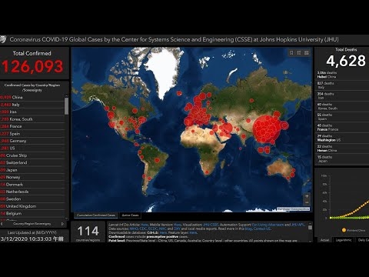The width and height of the screenshot is (369, 277).
Task: Select Spain in confirmed cases list
Action: 32,134
